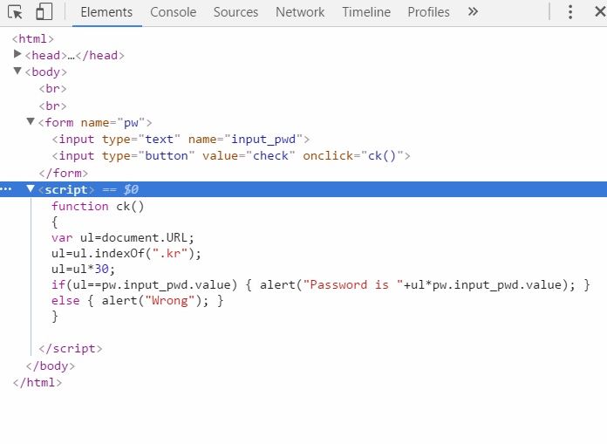
Task: Click the if(ul==pw.input_pwd.value) line
Action: point(321,285)
